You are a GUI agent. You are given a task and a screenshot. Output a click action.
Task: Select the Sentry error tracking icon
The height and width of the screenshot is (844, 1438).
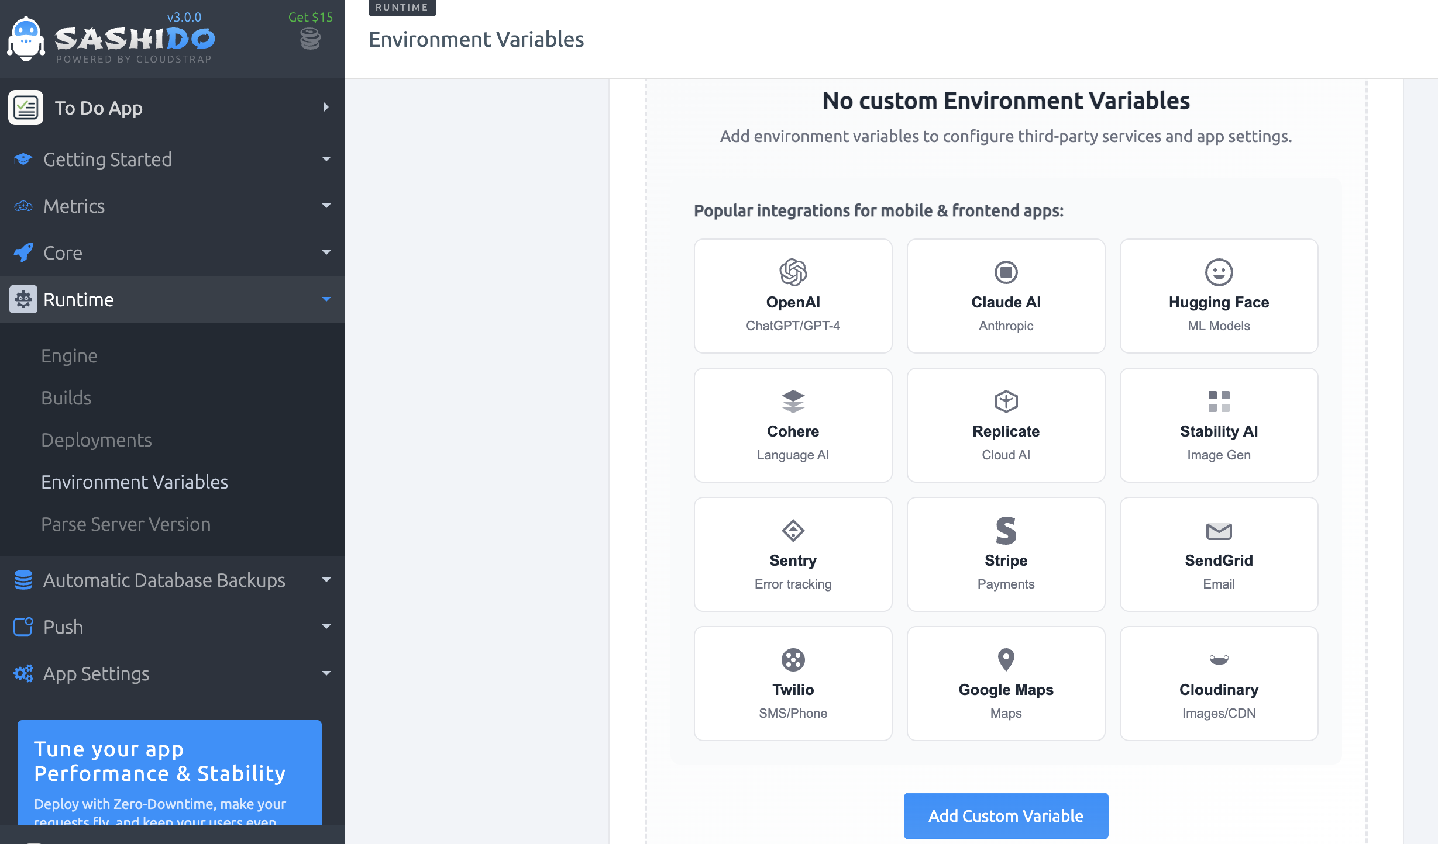[x=793, y=531]
